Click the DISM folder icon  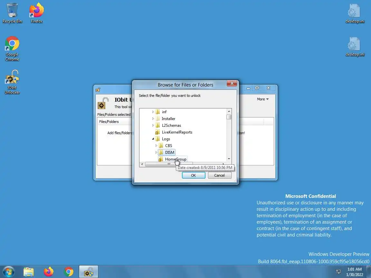[x=161, y=152]
